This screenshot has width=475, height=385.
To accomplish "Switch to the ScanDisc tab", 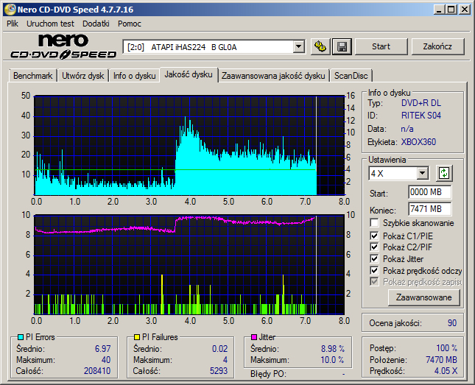I will (351, 76).
